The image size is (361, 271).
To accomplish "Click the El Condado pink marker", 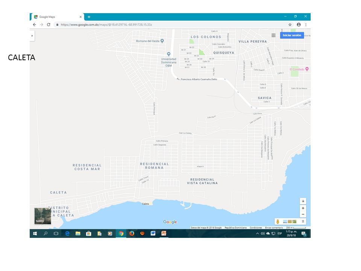I will coord(307,69).
